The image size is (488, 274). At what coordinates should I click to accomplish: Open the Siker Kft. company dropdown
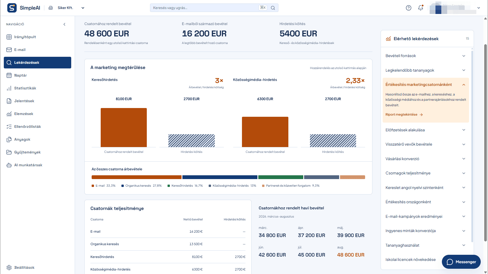pos(67,8)
